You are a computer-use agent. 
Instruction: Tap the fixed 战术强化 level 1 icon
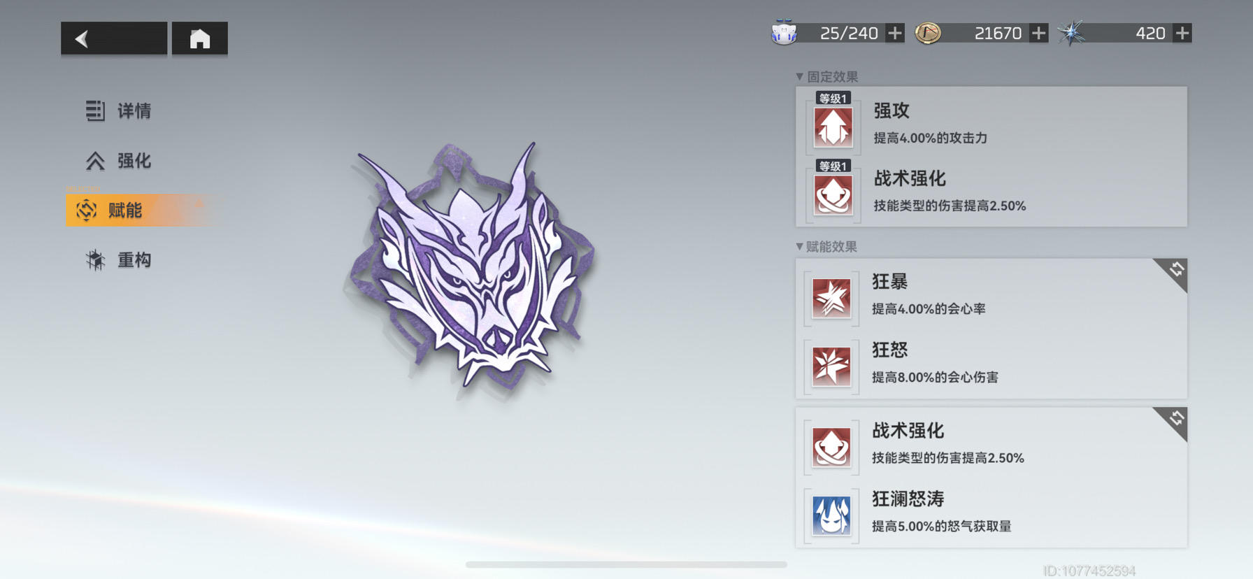coord(833,195)
